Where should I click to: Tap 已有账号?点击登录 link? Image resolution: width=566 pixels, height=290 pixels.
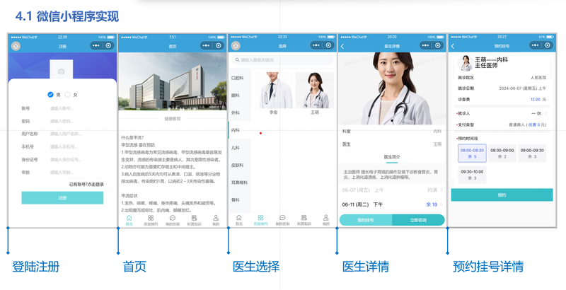click(86, 185)
